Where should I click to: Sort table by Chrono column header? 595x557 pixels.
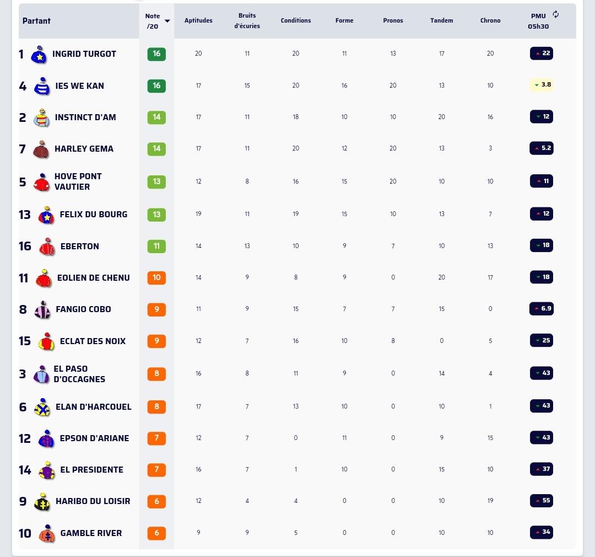pos(490,20)
